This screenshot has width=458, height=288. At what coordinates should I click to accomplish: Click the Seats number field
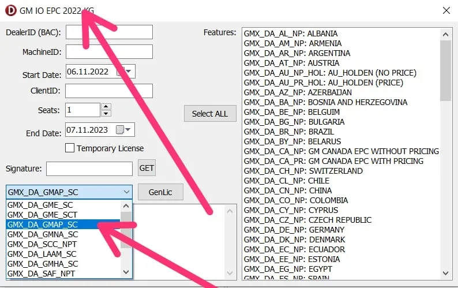click(x=83, y=110)
